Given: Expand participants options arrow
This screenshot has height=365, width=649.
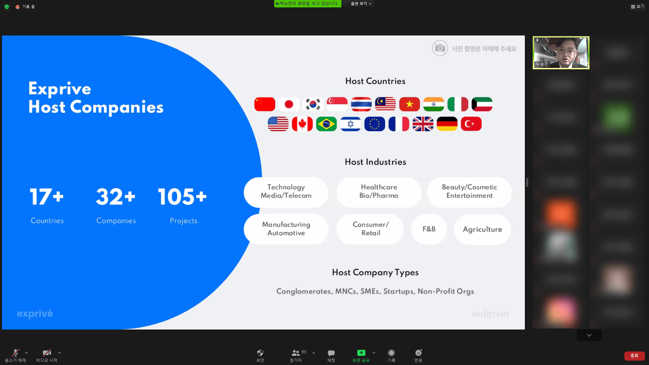Looking at the screenshot, I should (x=314, y=353).
